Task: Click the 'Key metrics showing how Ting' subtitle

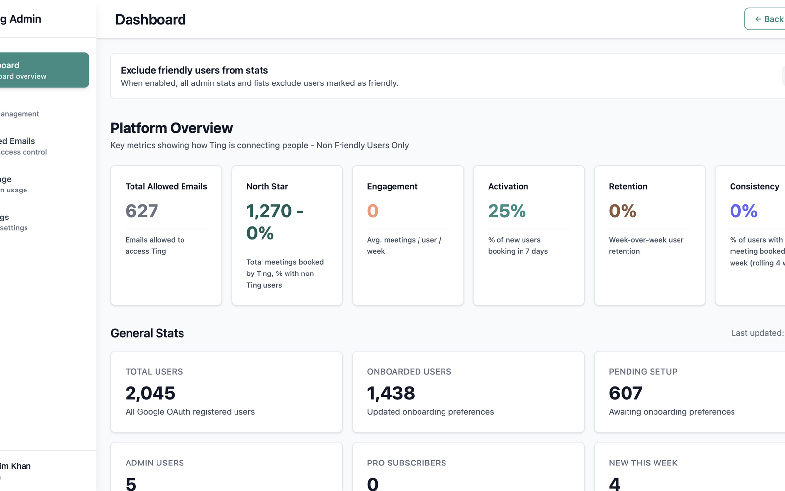Action: [x=260, y=145]
